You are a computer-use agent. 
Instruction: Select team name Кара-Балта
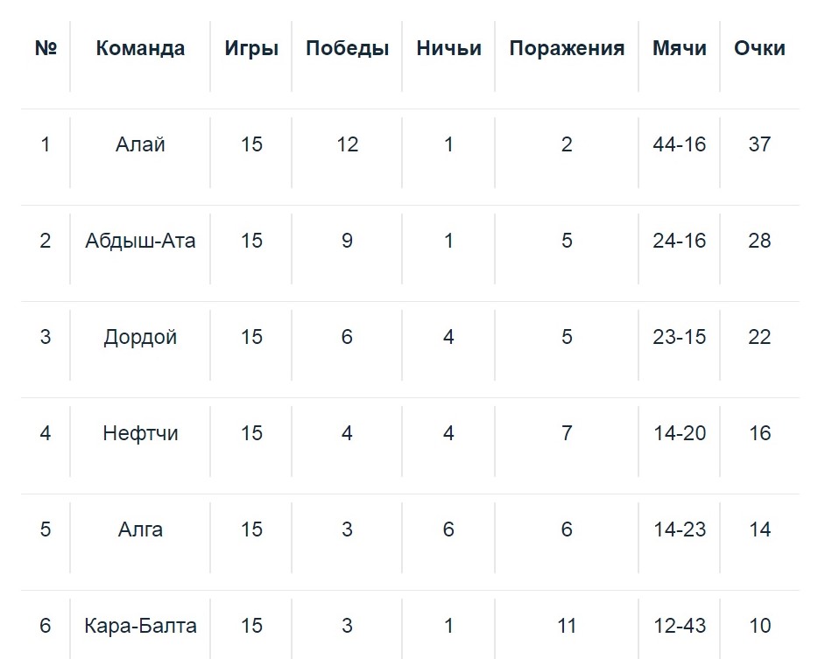click(140, 626)
